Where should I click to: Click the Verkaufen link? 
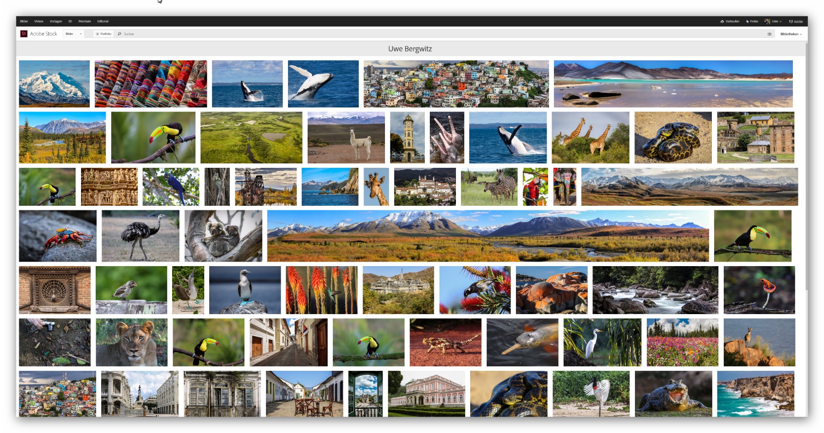tap(731, 21)
